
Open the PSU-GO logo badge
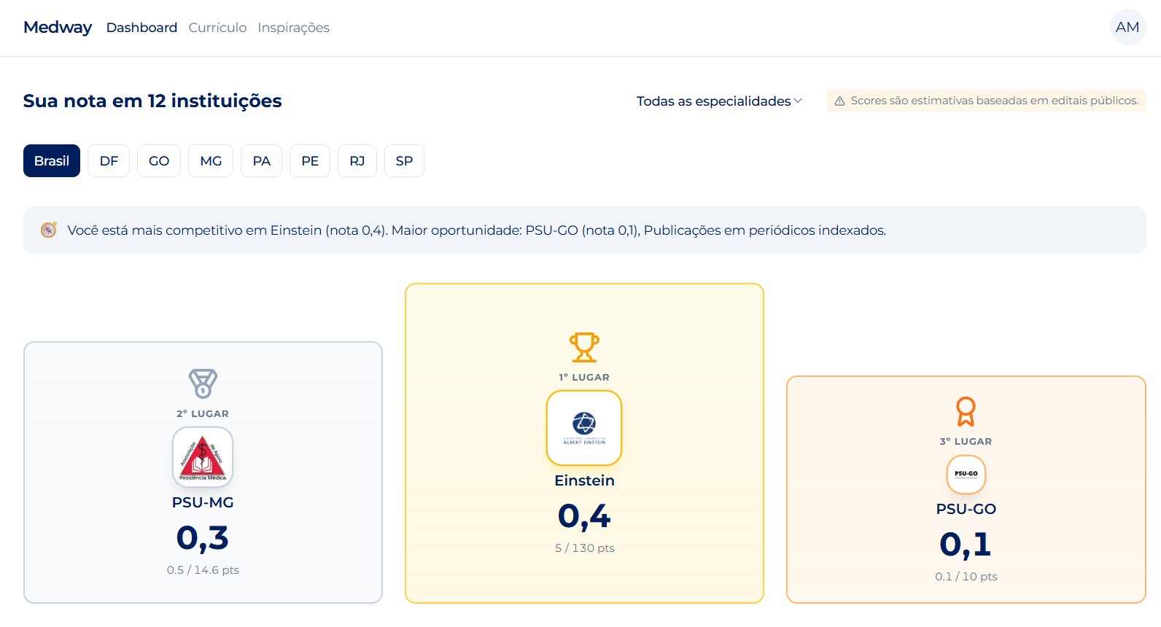pyautogui.click(x=966, y=474)
